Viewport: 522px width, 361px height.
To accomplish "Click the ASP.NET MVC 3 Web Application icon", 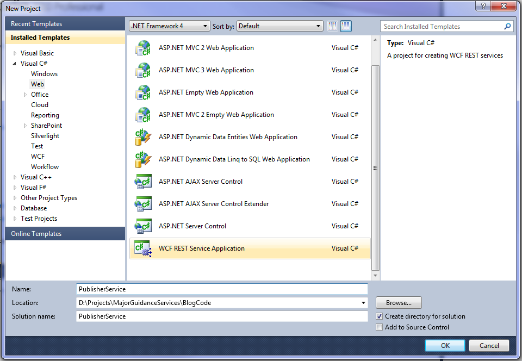I will pos(143,70).
